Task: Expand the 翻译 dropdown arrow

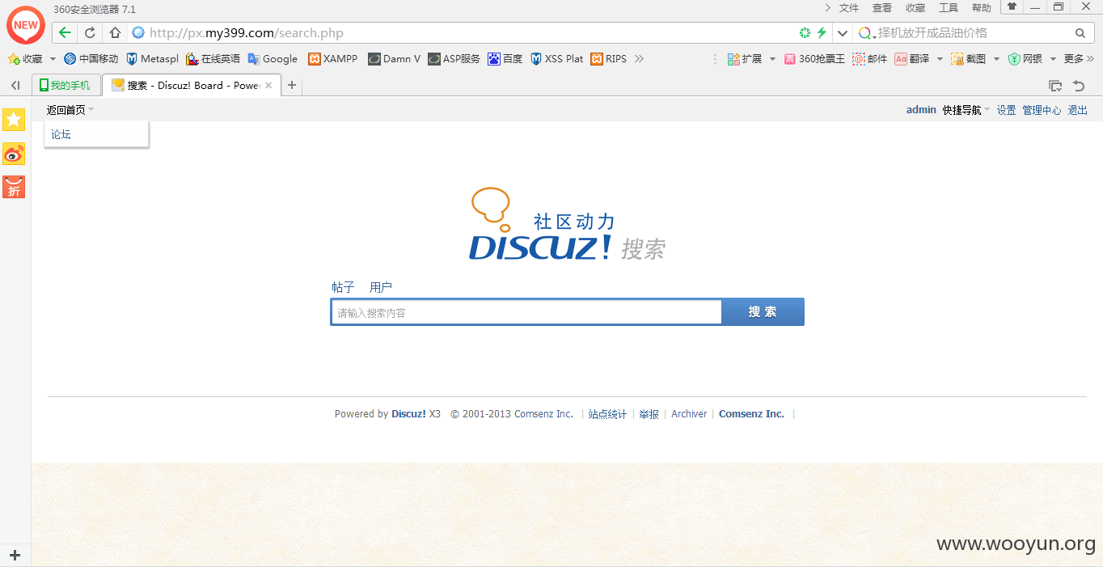Action: (x=940, y=59)
